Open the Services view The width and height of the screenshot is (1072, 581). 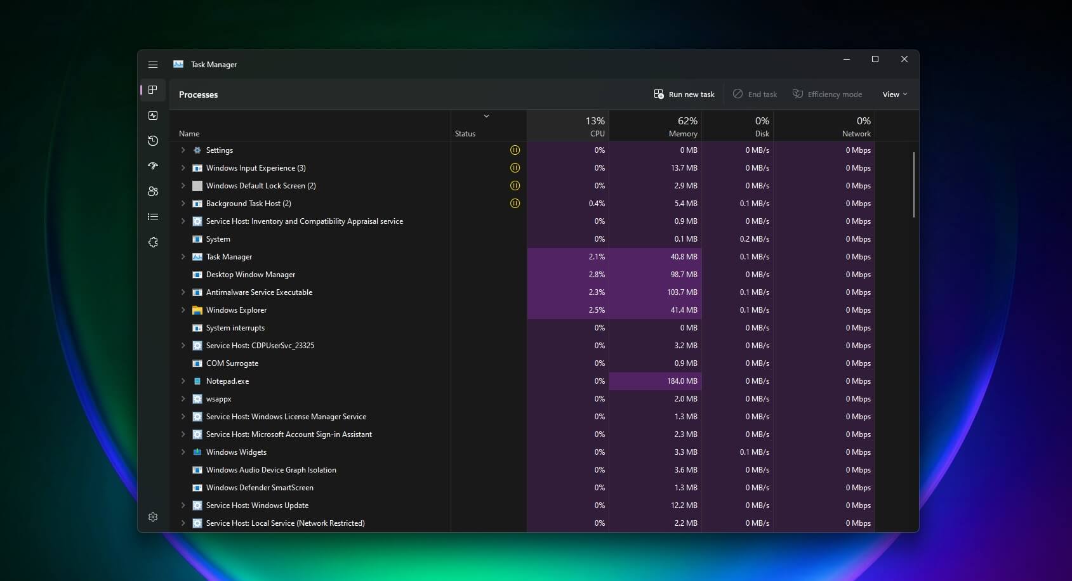point(152,242)
